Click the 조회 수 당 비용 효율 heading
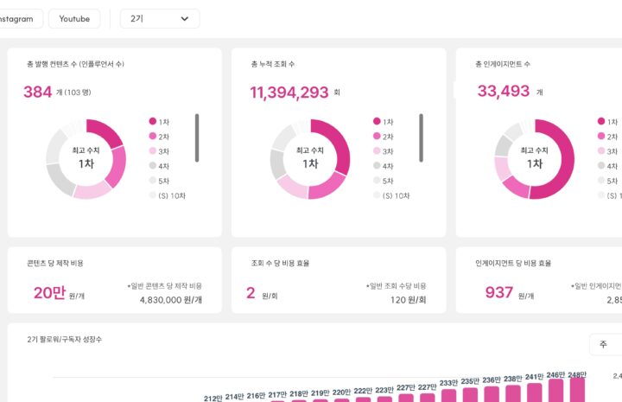 click(x=280, y=263)
